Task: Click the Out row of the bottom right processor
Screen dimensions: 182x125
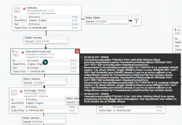Action: coord(131,107)
